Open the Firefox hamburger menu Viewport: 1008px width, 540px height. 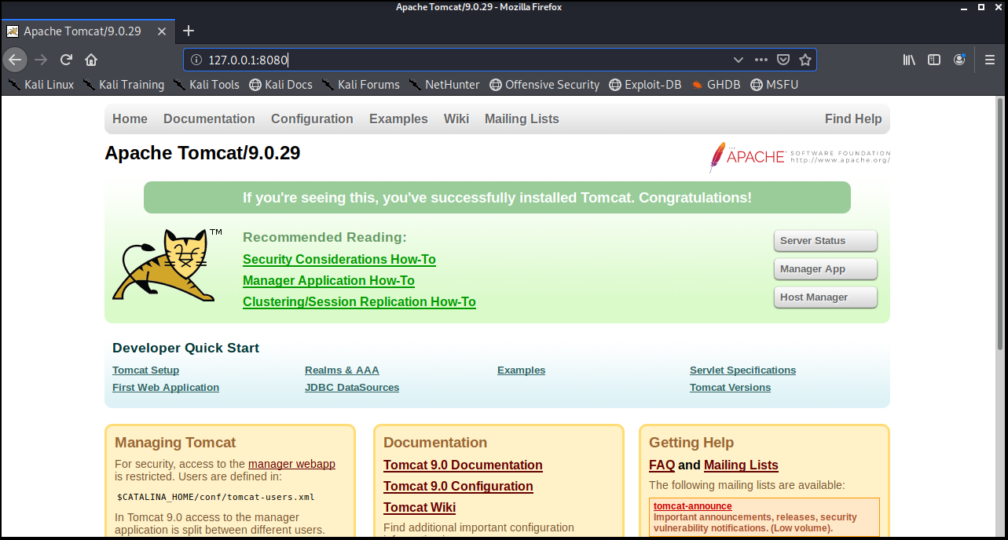tap(990, 60)
